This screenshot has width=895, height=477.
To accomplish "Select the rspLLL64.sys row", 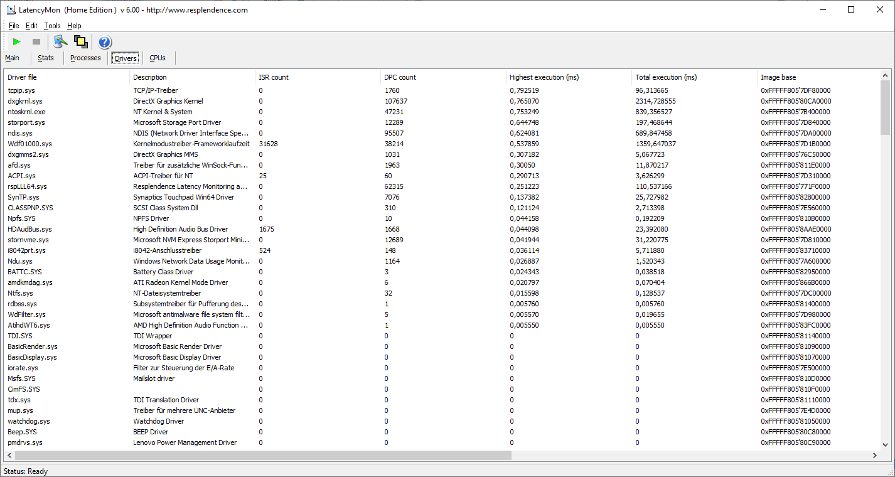I will pos(442,186).
